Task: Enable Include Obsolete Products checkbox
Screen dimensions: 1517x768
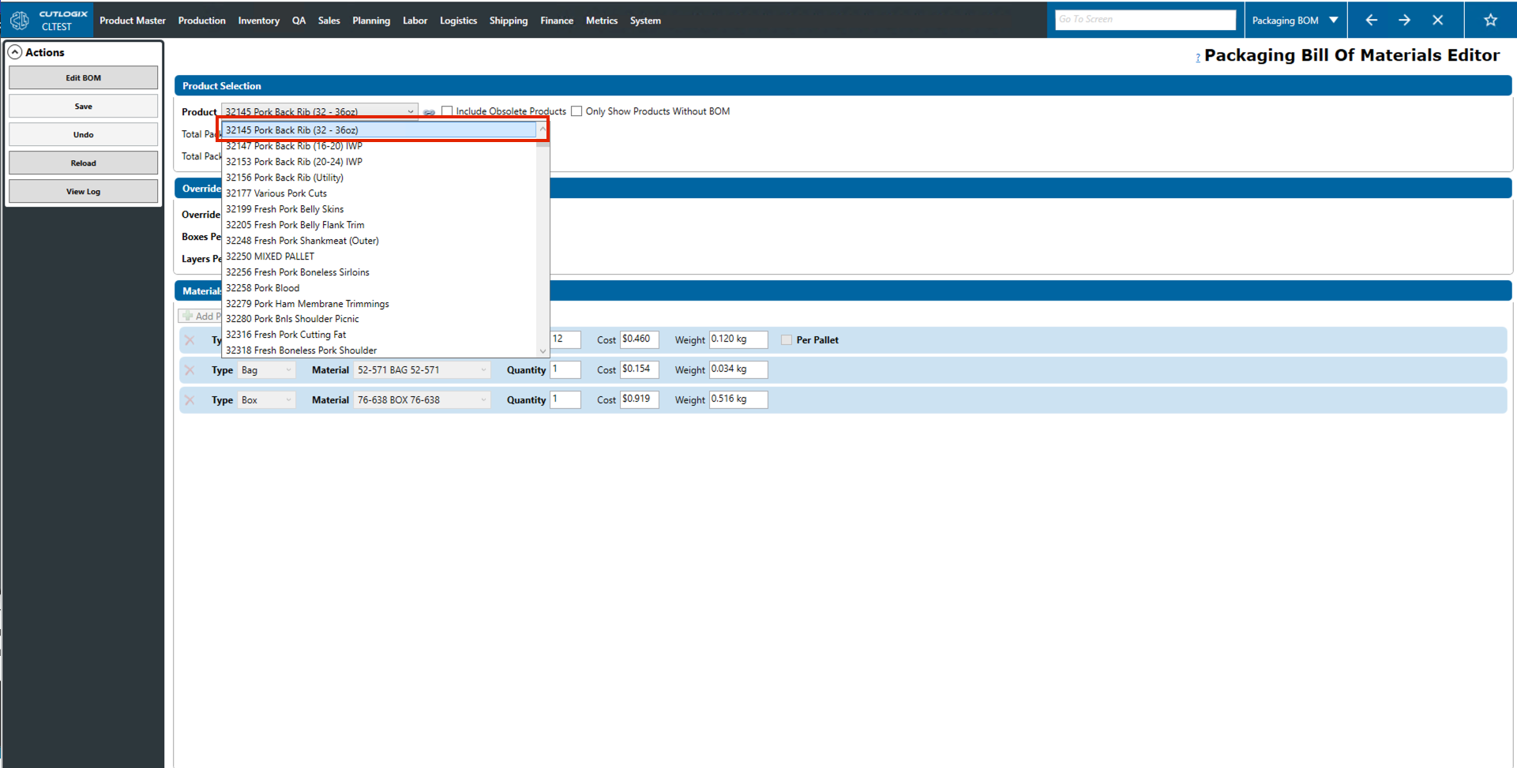Action: 447,111
